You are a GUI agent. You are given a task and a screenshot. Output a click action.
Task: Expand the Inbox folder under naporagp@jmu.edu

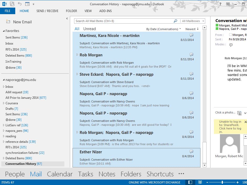4,87
